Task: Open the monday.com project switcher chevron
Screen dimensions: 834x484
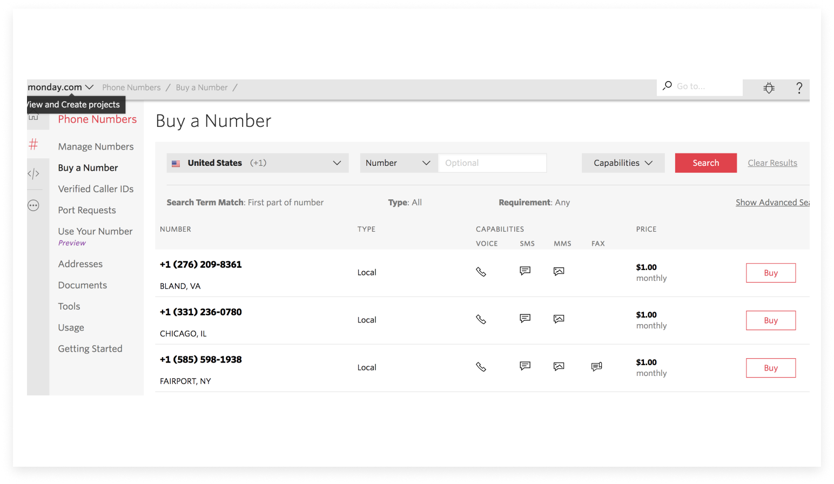Action: (x=90, y=87)
